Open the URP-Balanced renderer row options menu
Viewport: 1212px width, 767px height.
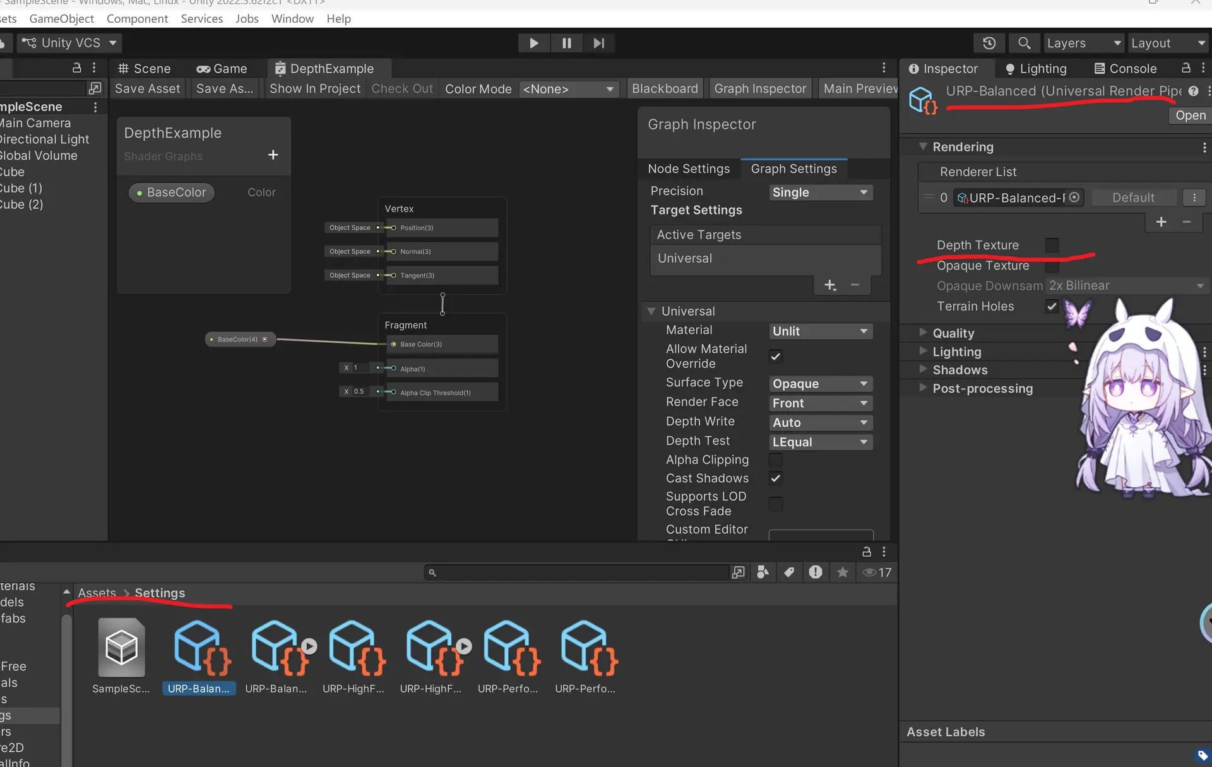coord(1194,198)
